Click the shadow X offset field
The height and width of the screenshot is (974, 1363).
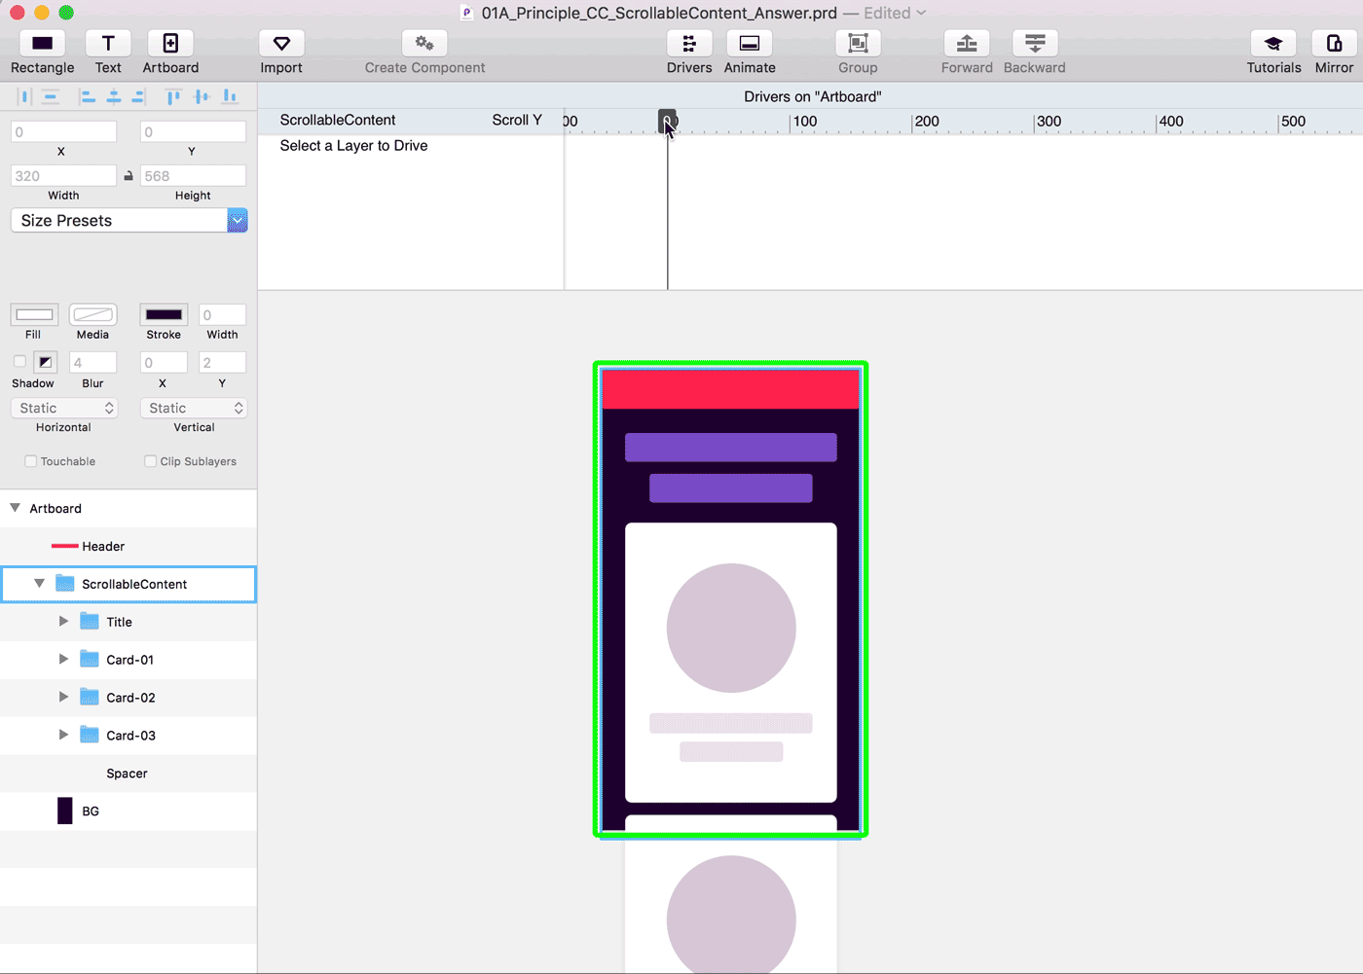pos(164,362)
